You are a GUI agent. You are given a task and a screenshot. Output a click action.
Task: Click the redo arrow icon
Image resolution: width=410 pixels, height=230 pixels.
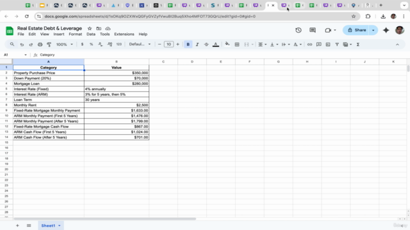point(31,45)
